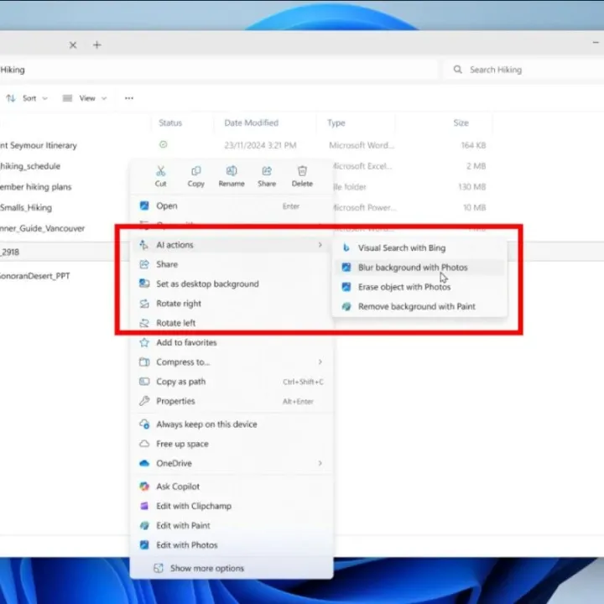The height and width of the screenshot is (604, 604).
Task: Select Open in the context menu
Action: [x=232, y=206]
